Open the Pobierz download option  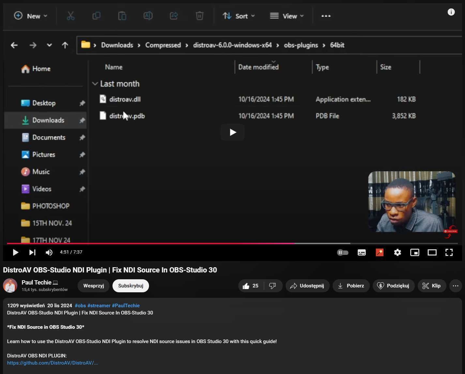pos(351,286)
